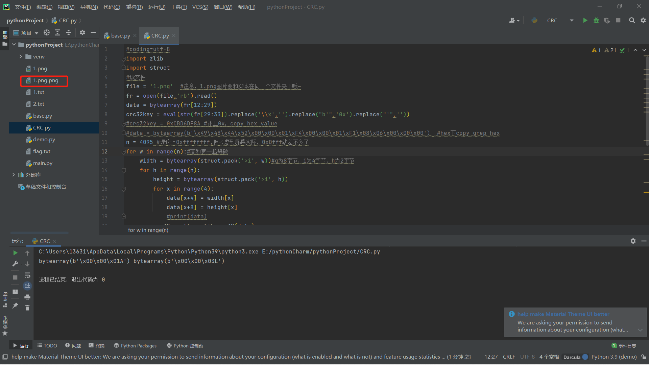Start debugging via the bug icon
649x365 pixels.
(596, 20)
